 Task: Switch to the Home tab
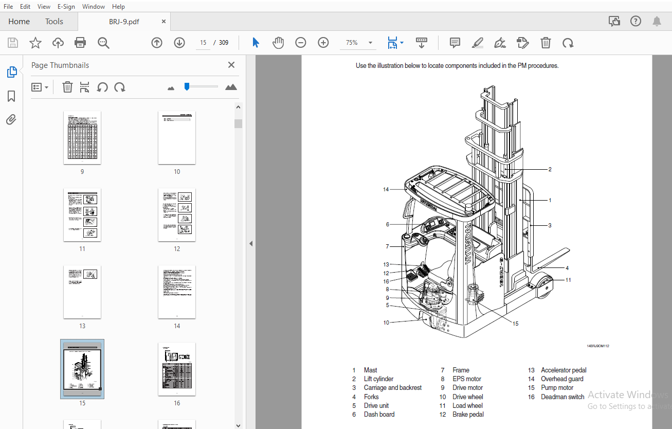coord(19,21)
